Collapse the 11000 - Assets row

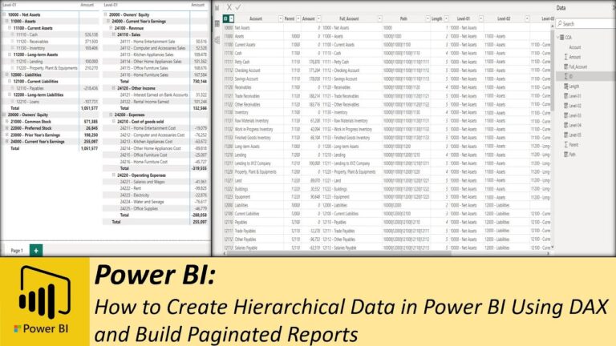pos(7,21)
